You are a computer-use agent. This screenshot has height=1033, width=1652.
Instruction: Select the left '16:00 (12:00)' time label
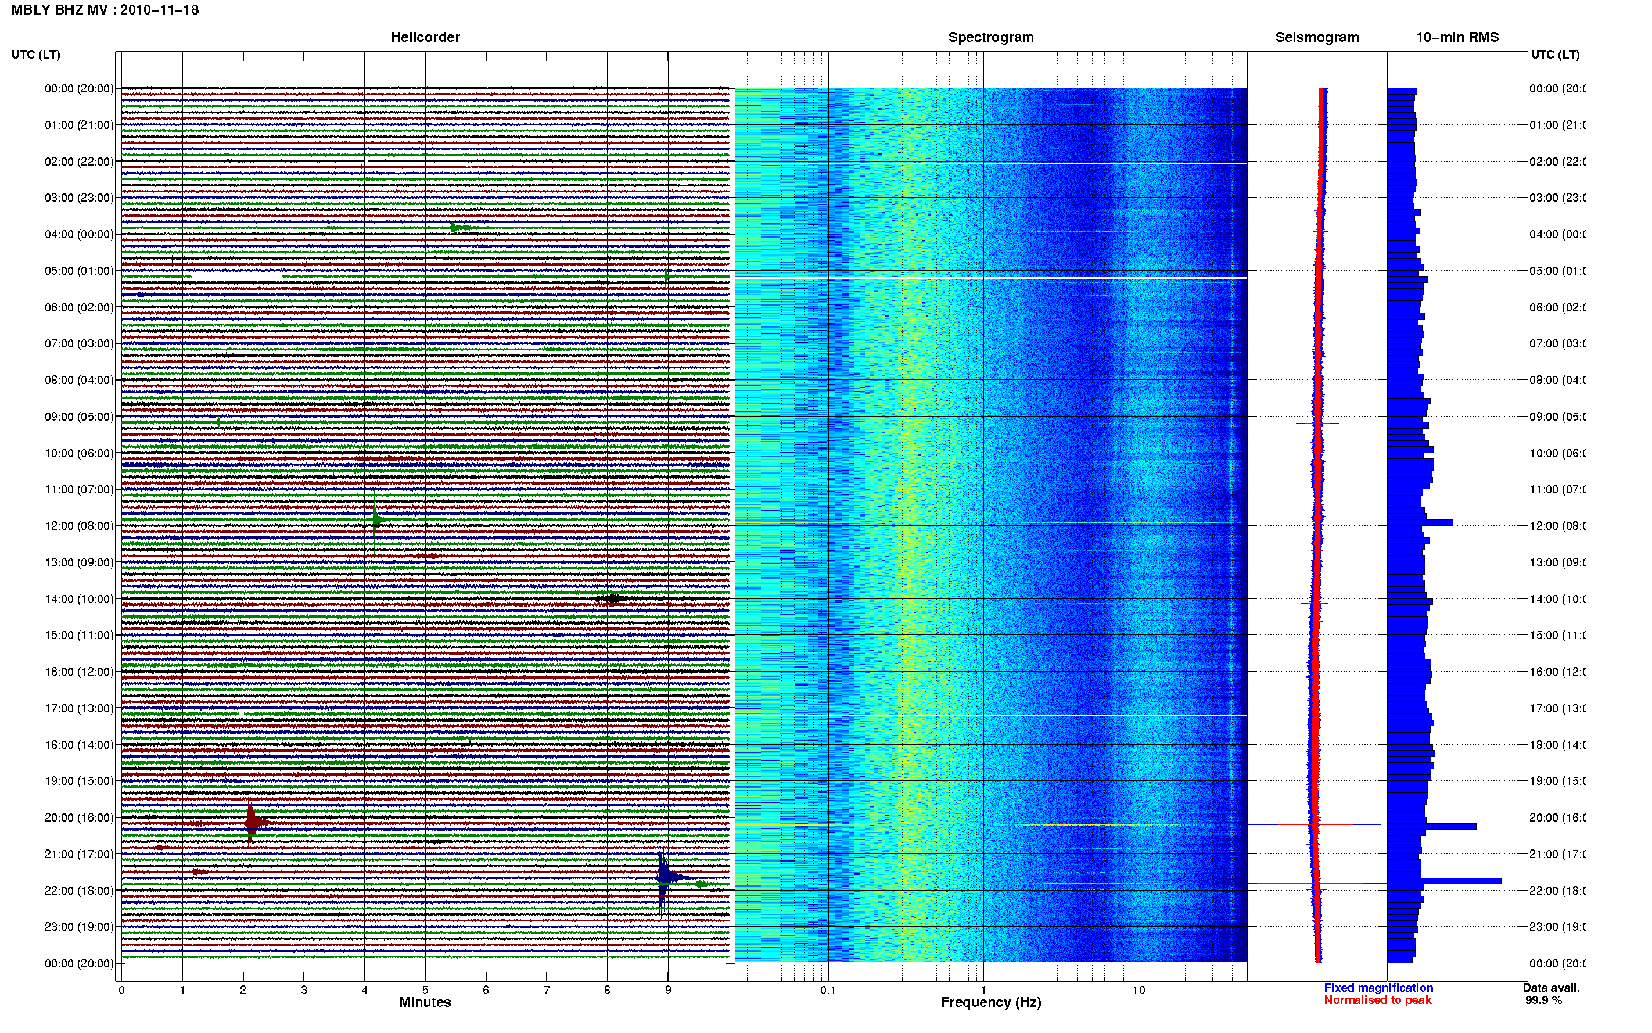pyautogui.click(x=79, y=672)
